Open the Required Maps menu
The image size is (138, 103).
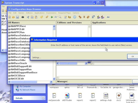64,13
